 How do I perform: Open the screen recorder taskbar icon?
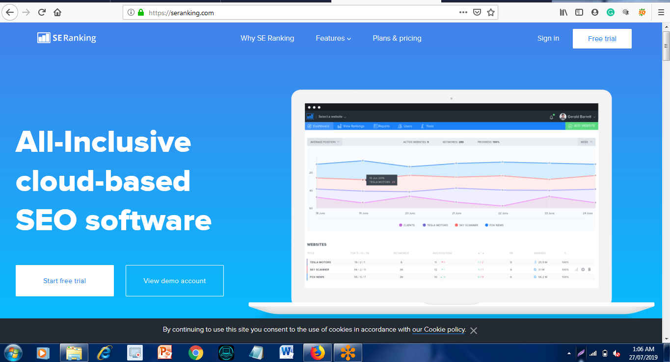tap(134, 353)
